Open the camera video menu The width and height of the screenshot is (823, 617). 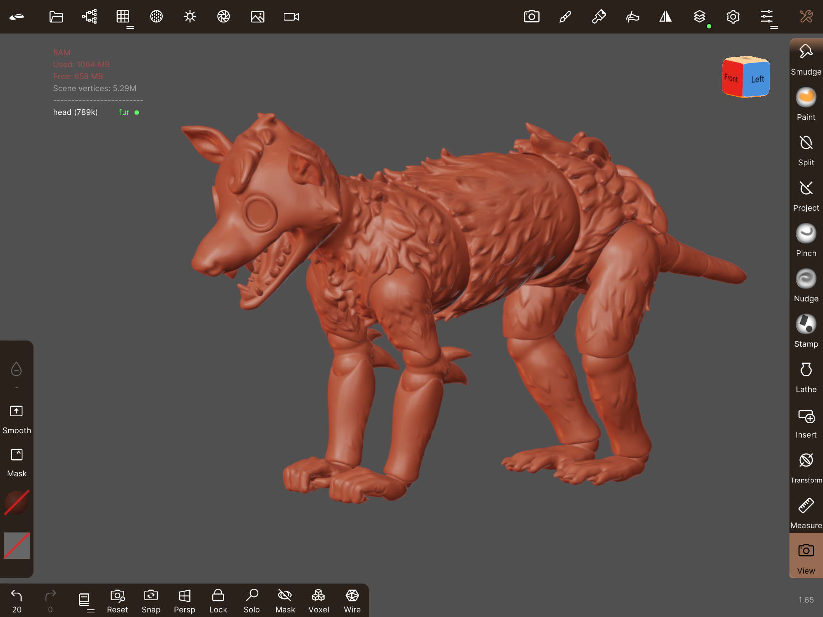tap(291, 17)
